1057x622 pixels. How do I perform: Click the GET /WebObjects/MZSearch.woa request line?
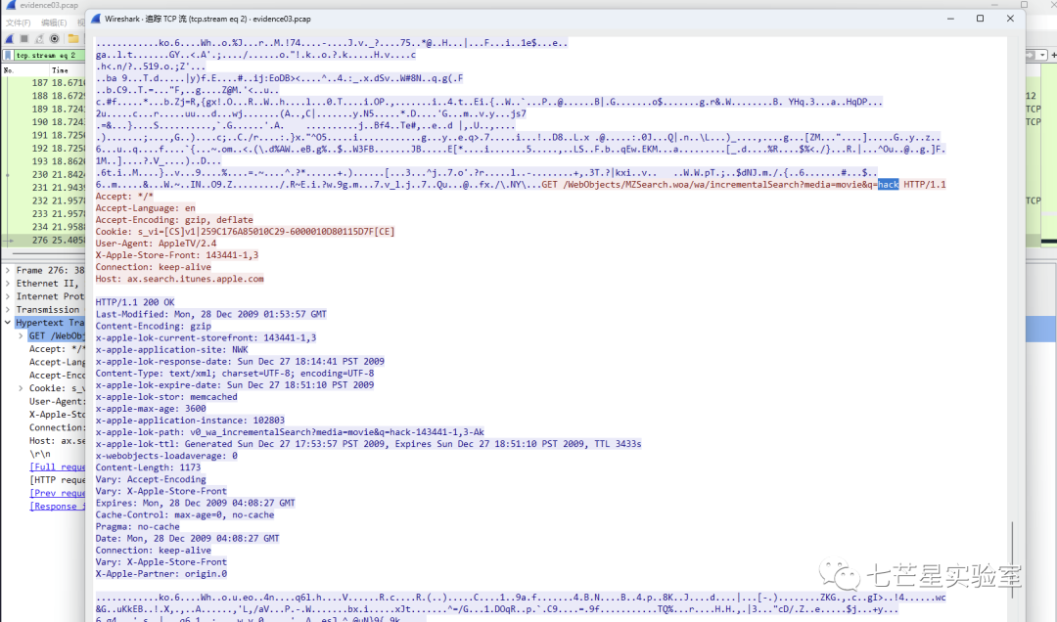point(744,185)
